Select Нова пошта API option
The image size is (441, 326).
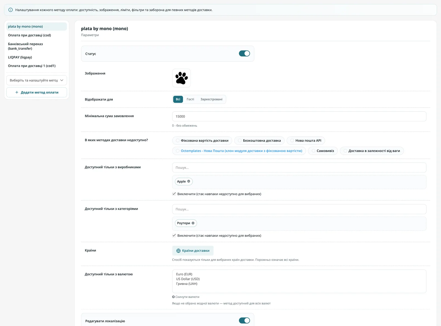(306, 140)
